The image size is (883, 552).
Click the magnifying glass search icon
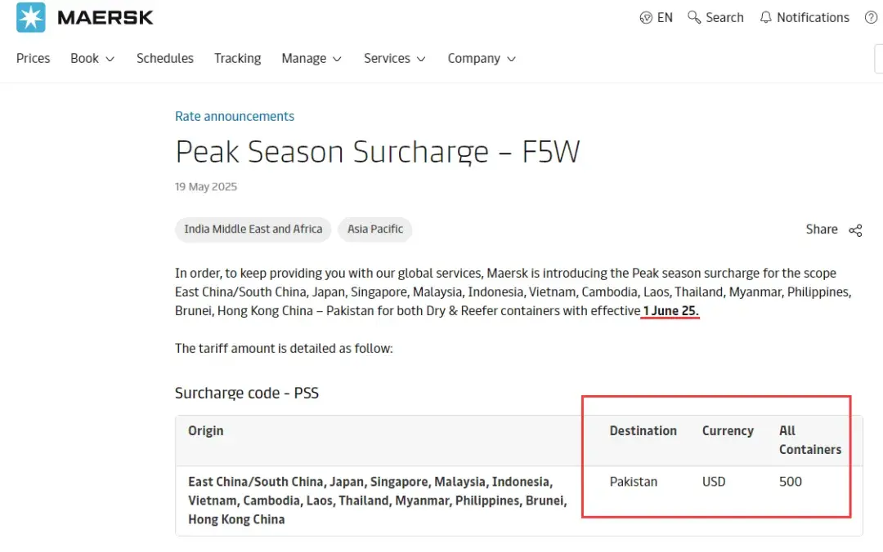click(x=694, y=17)
